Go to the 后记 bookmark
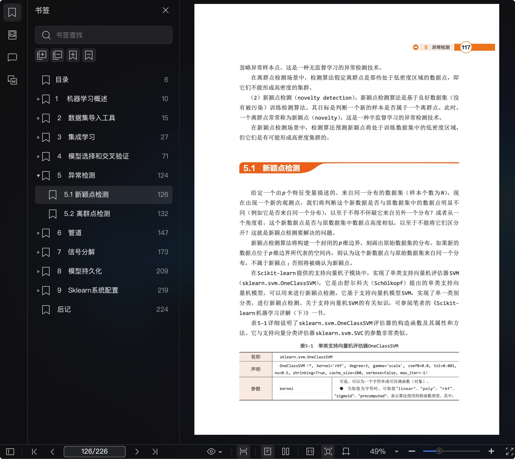Image resolution: width=515 pixels, height=459 pixels. click(x=103, y=309)
